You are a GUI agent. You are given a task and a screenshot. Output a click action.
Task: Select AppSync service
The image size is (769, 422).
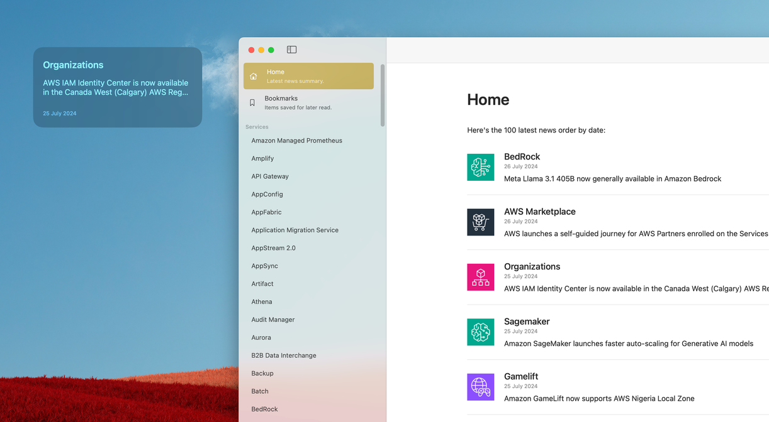pos(264,266)
